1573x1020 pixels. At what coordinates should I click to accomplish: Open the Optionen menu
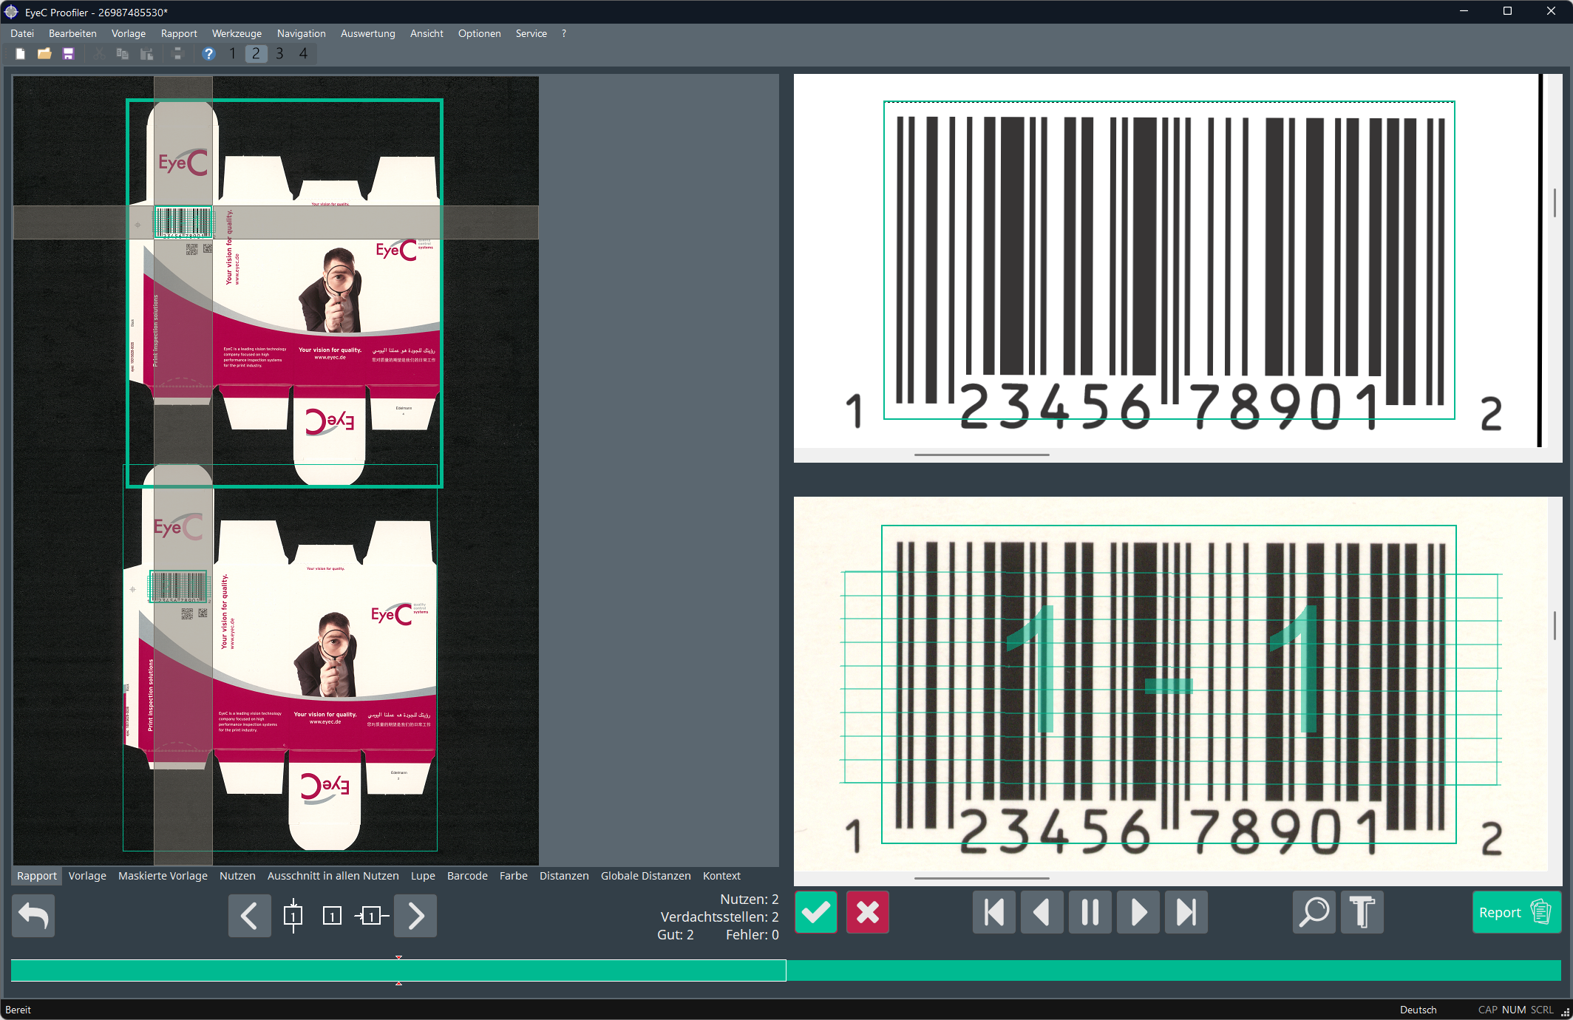(x=479, y=33)
